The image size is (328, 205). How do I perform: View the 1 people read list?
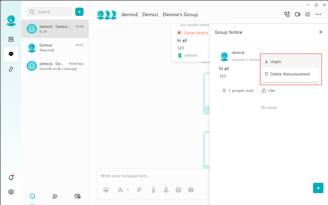pos(238,90)
